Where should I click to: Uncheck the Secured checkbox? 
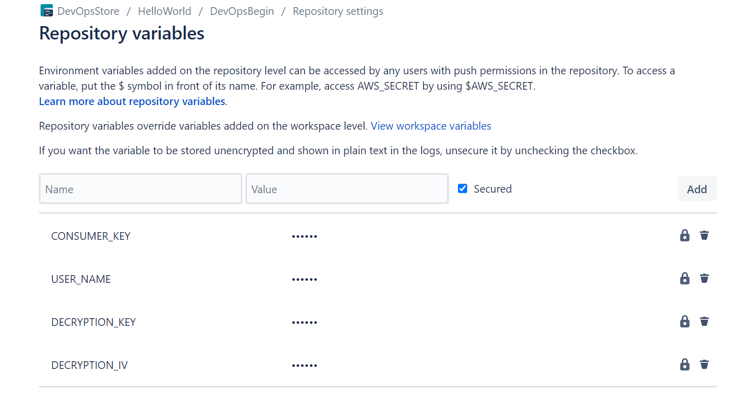pyautogui.click(x=463, y=189)
